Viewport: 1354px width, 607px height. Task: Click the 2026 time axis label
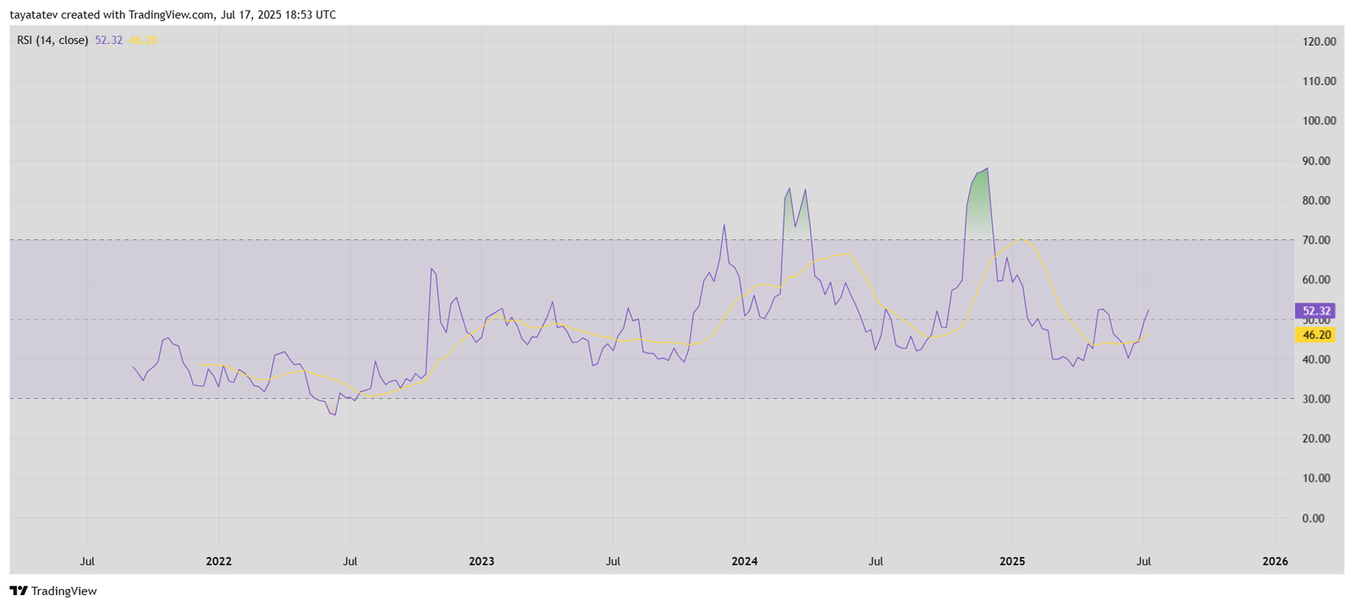[x=1275, y=561]
